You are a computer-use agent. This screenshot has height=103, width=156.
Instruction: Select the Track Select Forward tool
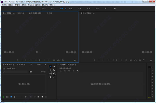(x=54, y=67)
